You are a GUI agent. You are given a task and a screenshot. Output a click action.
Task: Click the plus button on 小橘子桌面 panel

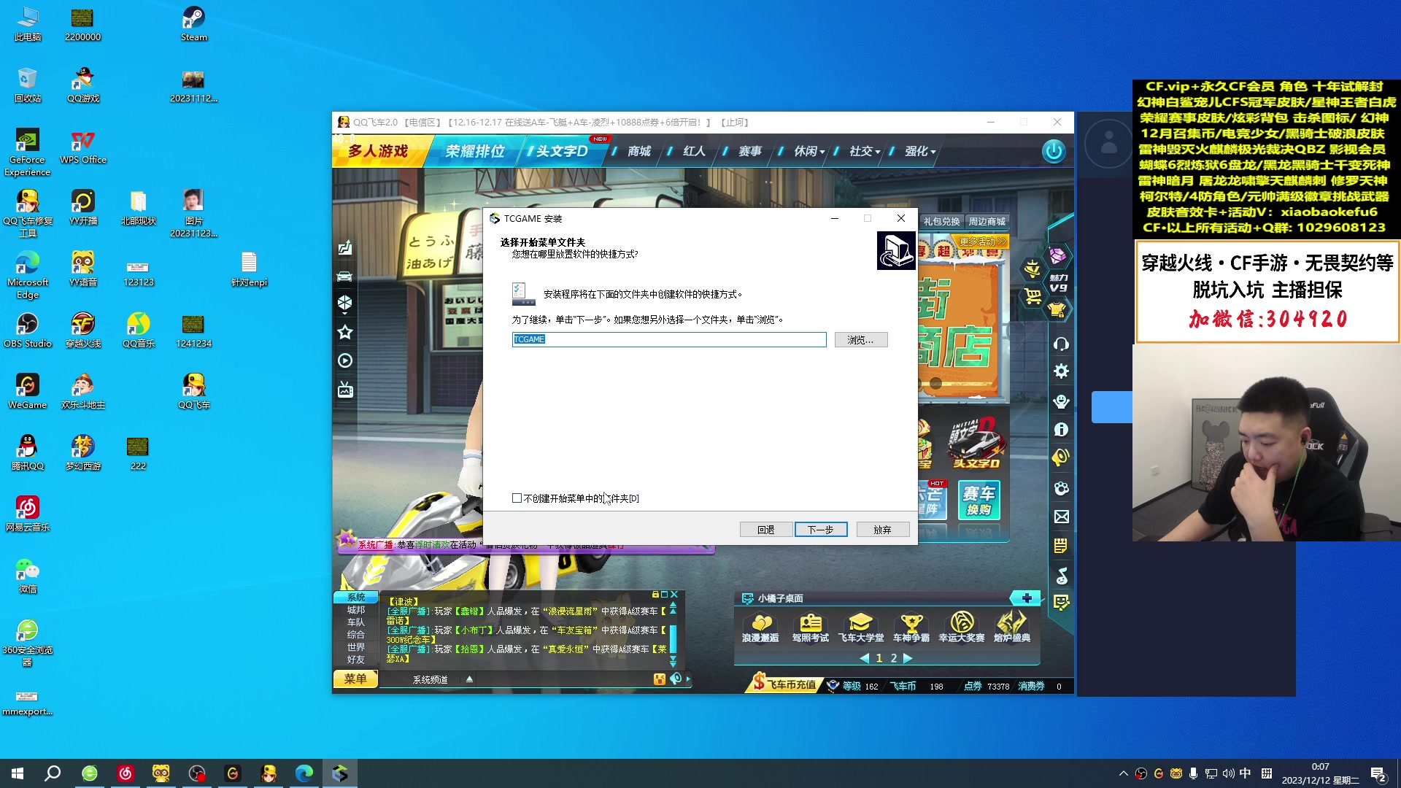(x=1026, y=598)
